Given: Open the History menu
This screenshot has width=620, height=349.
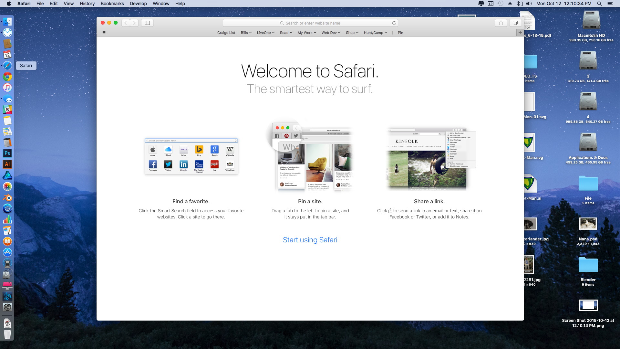Looking at the screenshot, I should tap(87, 4).
